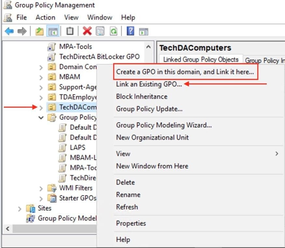Switch to Linked Group Policy Objects tab
This screenshot has height=248, width=285.
pyautogui.click(x=200, y=60)
